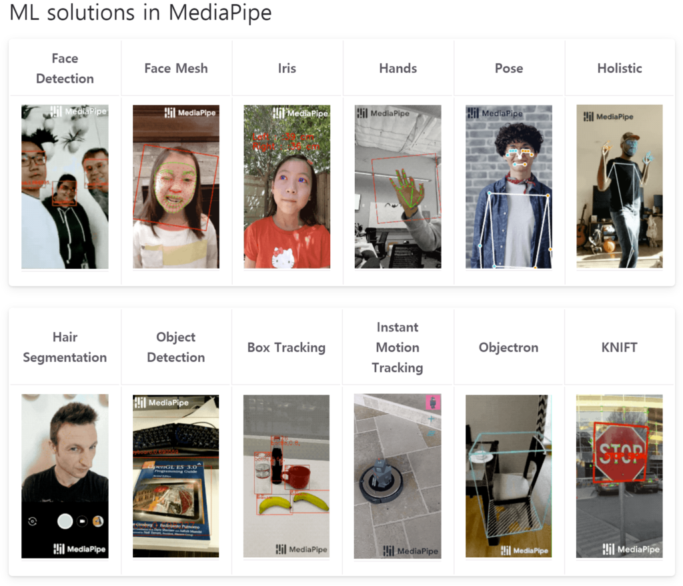
Task: Click the blue plus icon below the pink robot
Action: click(x=432, y=419)
